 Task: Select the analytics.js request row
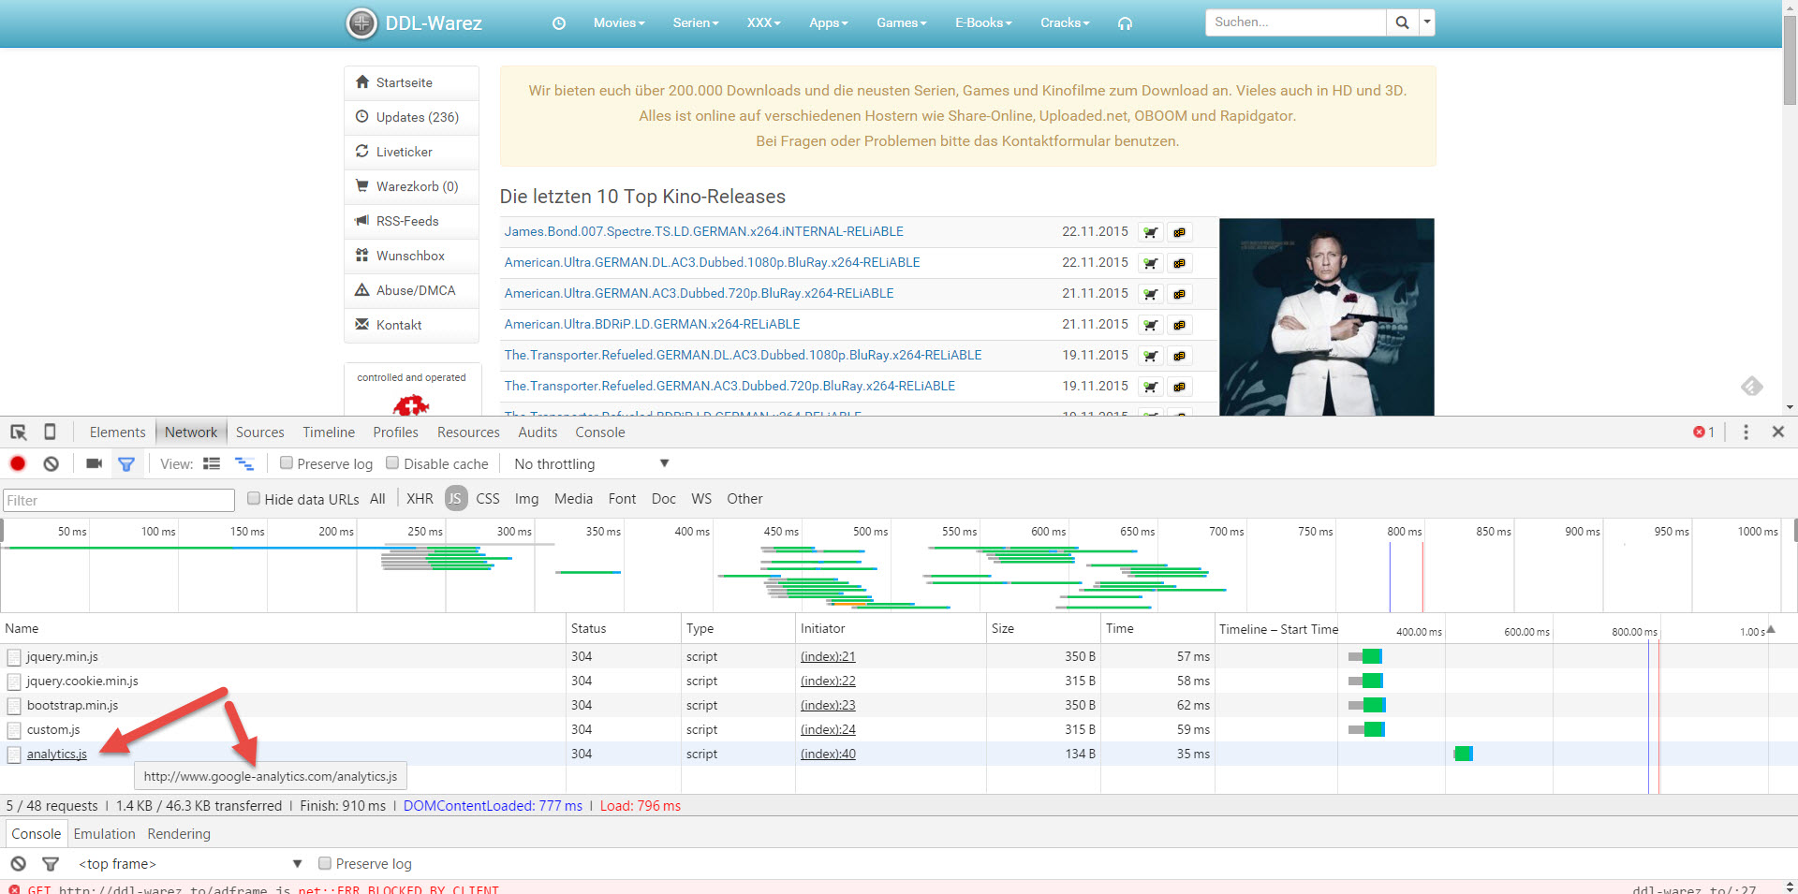[899, 754]
